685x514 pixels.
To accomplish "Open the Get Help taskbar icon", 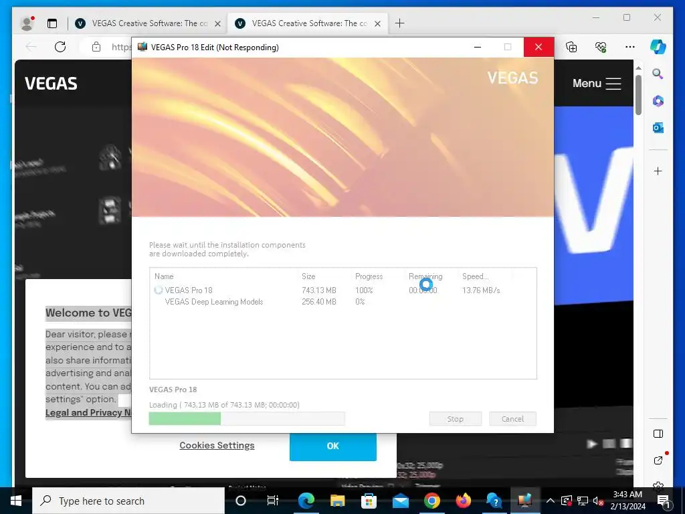I will coord(494,501).
